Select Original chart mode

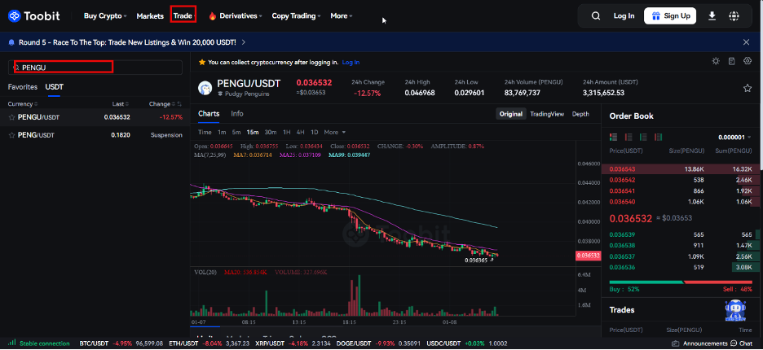(511, 114)
